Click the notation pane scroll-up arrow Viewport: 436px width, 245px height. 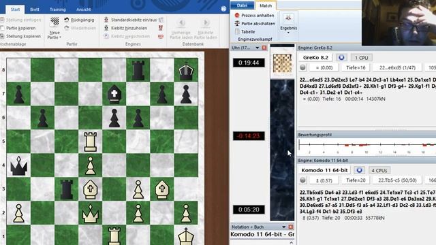click(x=291, y=242)
